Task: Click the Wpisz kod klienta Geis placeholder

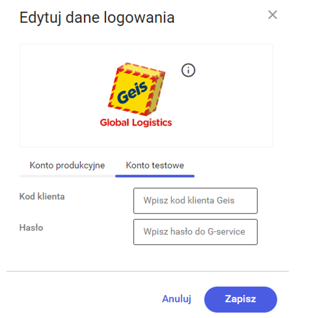Action: coord(189,201)
